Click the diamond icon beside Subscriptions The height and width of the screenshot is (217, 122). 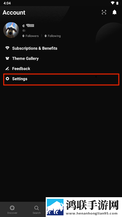pos(7,48)
